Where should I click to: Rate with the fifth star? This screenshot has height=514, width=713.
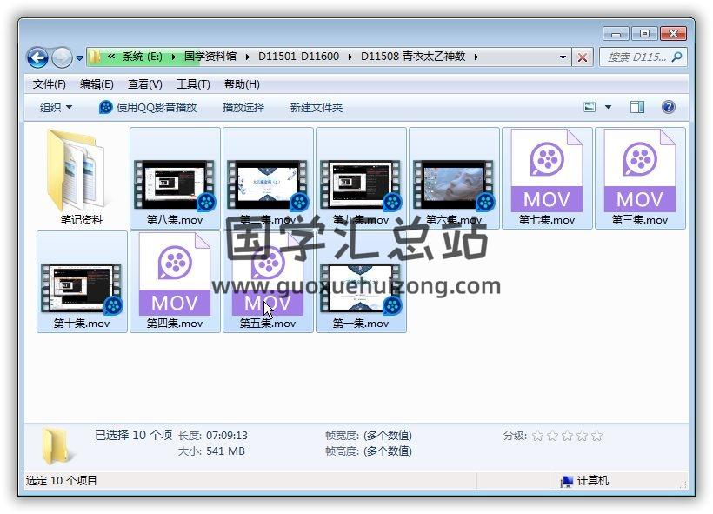point(597,437)
